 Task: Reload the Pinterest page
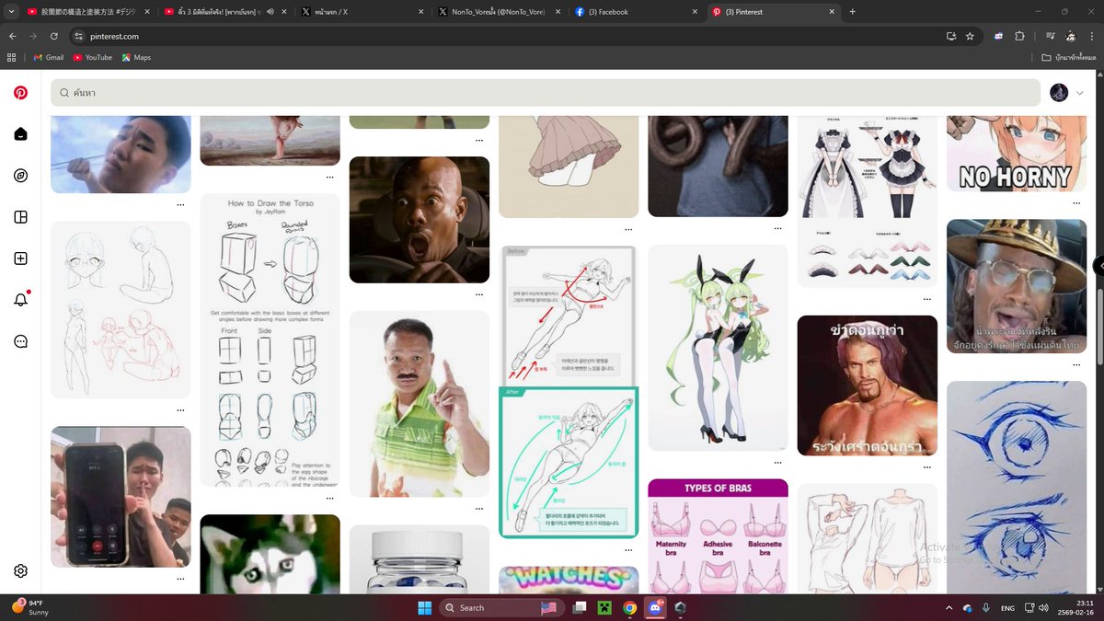tap(54, 36)
